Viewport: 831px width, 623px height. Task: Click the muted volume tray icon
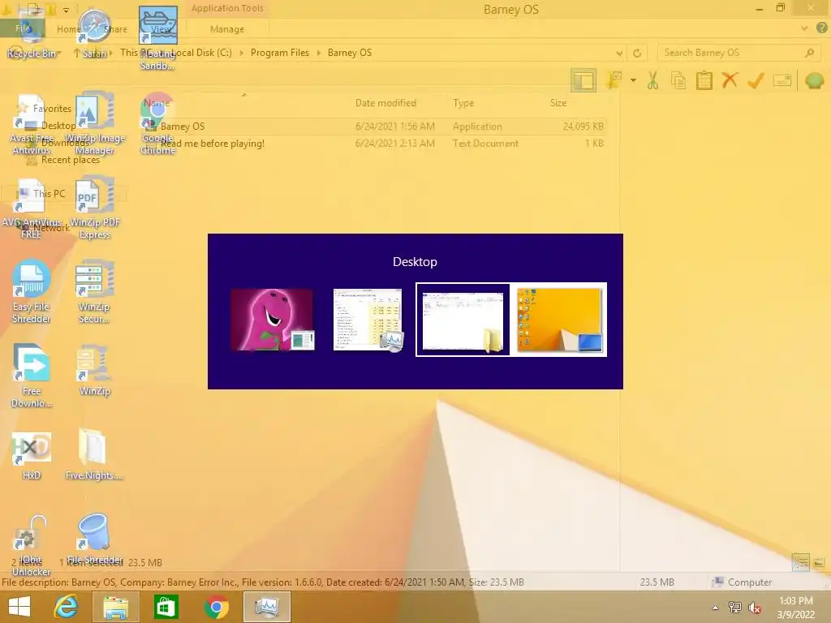click(755, 608)
